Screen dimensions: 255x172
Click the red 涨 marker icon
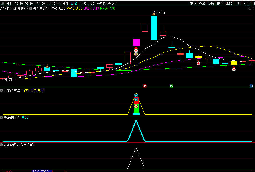click(145, 86)
